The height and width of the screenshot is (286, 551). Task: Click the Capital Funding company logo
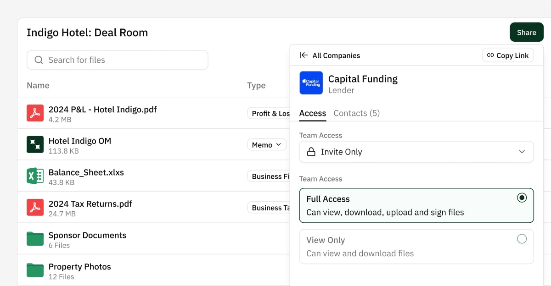click(311, 83)
